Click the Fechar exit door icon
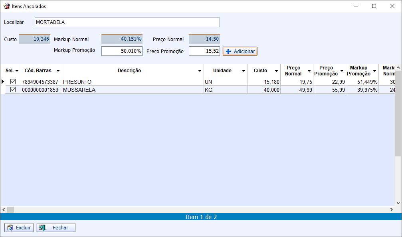402x237 pixels. 43,227
